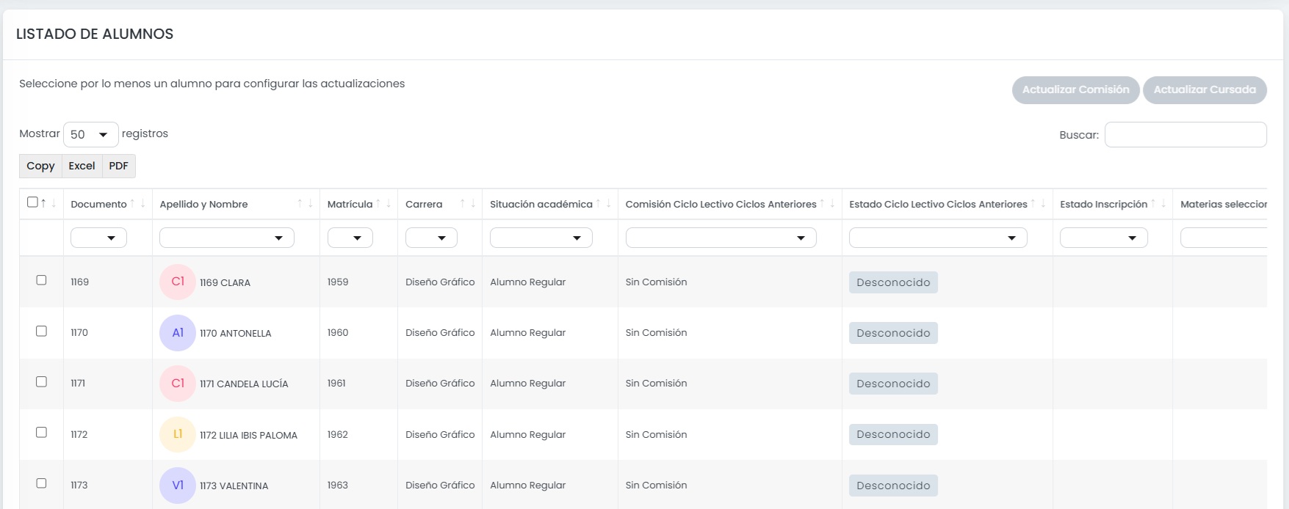Click the Actualizar Comisión button

tap(1076, 89)
